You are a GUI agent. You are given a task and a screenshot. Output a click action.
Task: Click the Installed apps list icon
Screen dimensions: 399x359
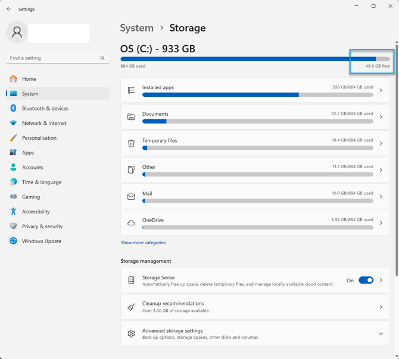tap(131, 90)
